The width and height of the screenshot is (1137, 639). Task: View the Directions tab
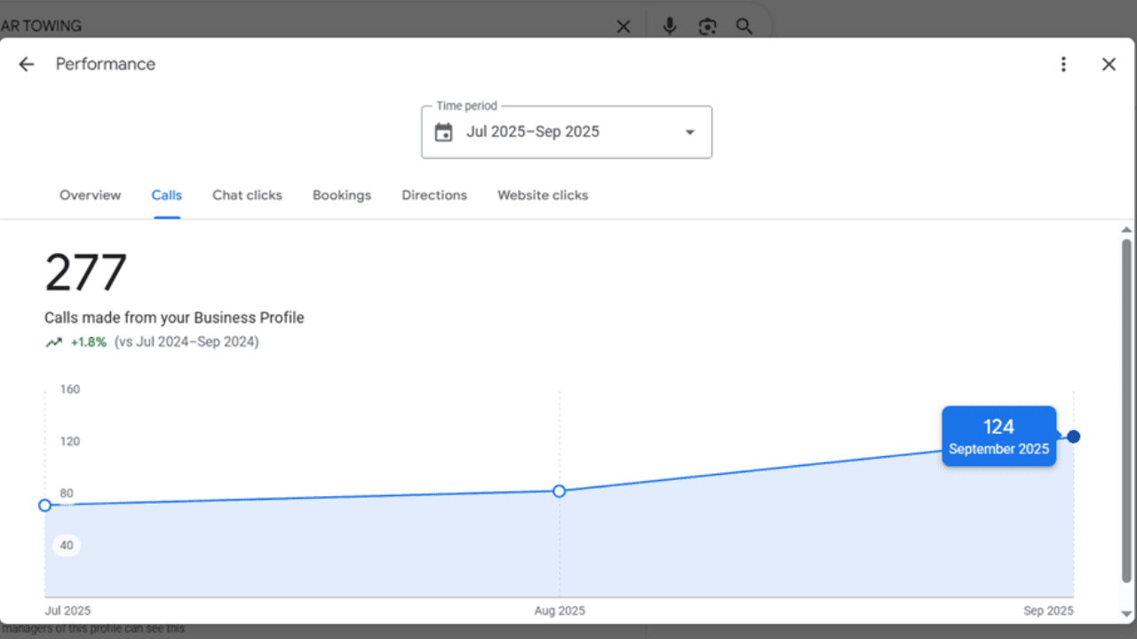pos(434,195)
